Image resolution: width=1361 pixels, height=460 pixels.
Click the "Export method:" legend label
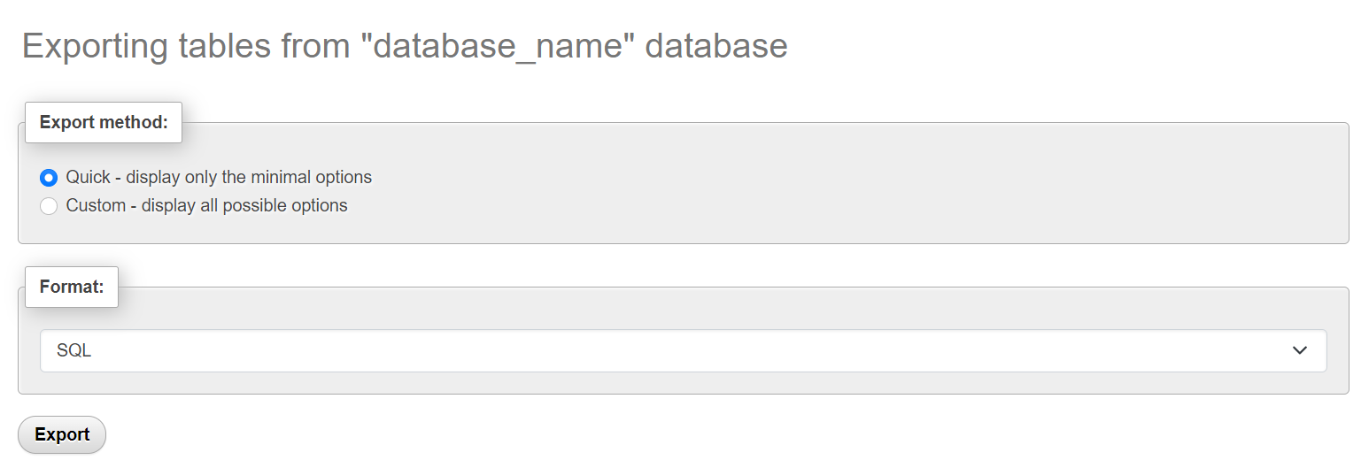(104, 123)
